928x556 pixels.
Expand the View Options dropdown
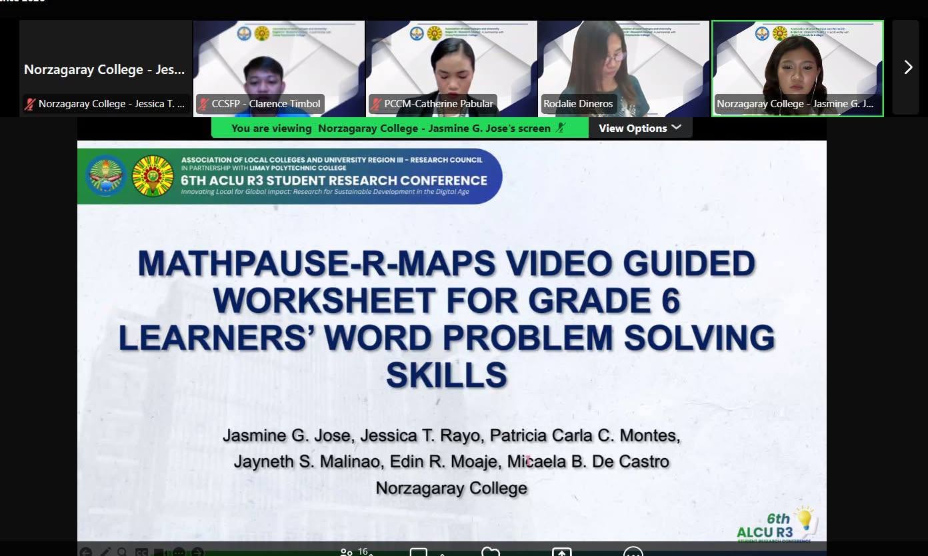(640, 128)
